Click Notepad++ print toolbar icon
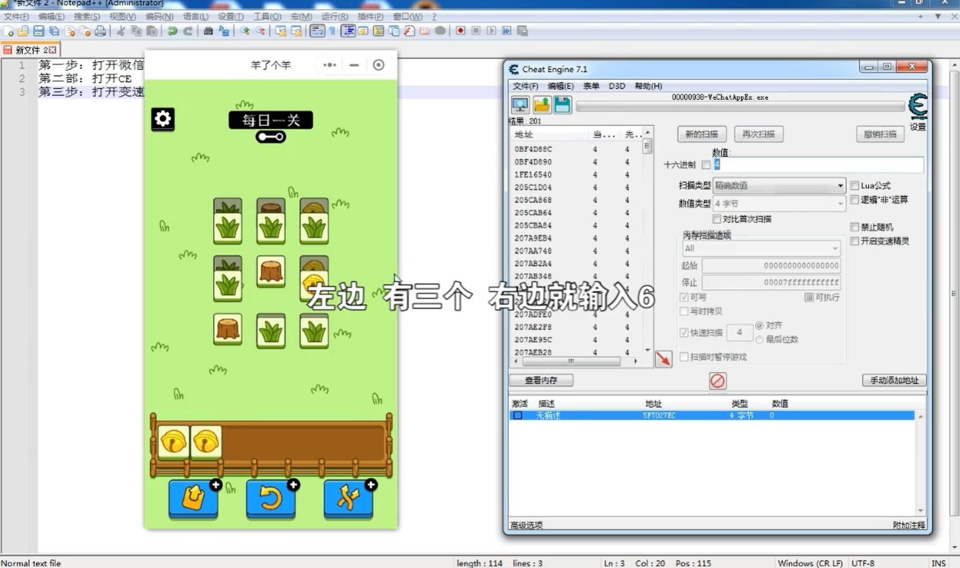The image size is (960, 568). [100, 31]
